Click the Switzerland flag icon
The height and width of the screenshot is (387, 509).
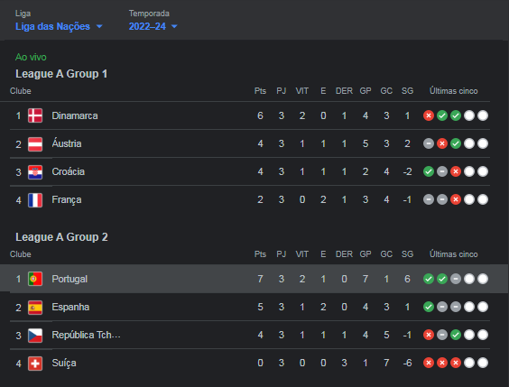coord(35,364)
